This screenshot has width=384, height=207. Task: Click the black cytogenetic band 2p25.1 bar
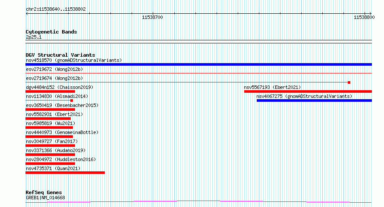[x=198, y=42]
